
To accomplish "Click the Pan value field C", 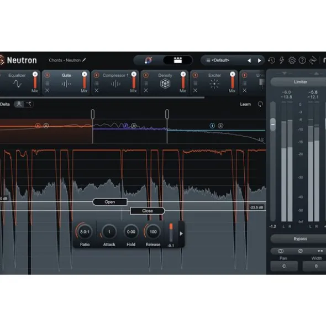I will [x=284, y=266].
